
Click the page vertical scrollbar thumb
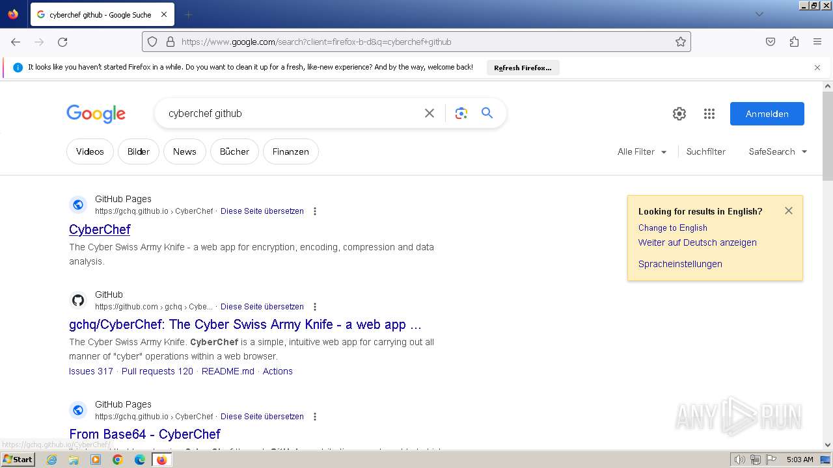[828, 136]
